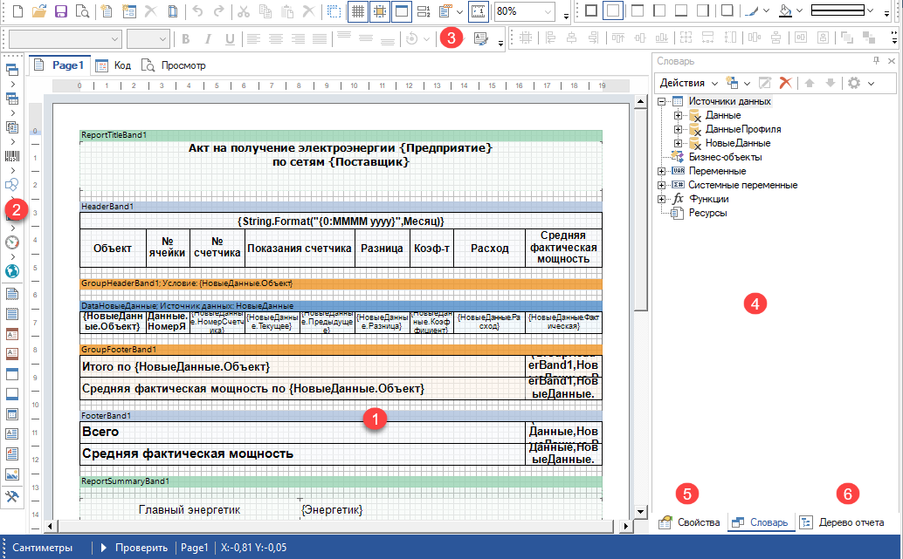Image resolution: width=903 pixels, height=559 pixels.
Task: Click the New Item icon in dictionary toolbar
Action: coord(733,84)
